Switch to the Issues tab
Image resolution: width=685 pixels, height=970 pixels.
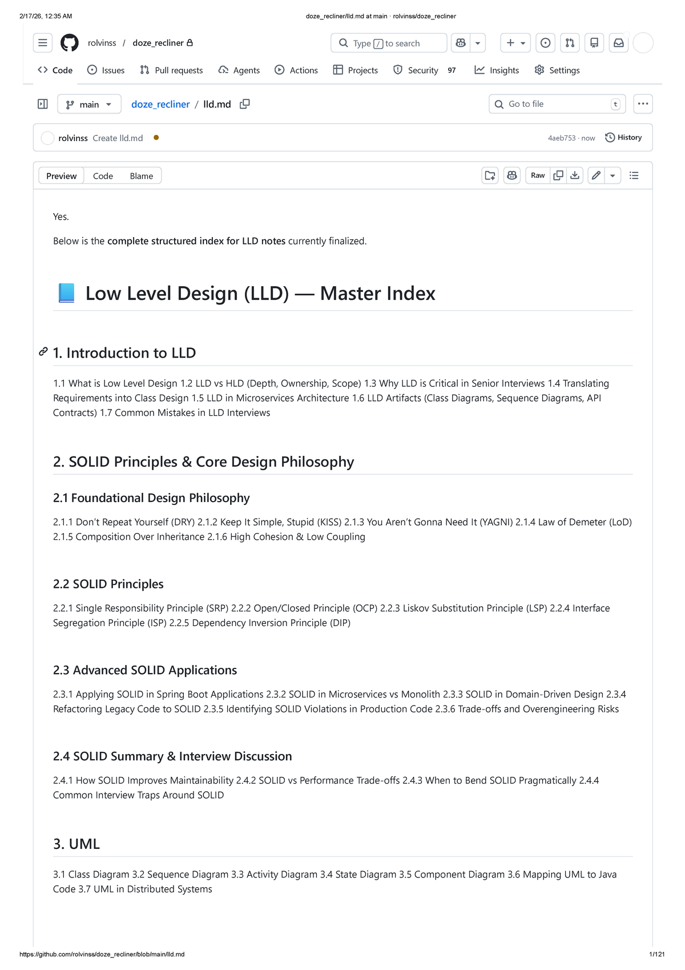[x=106, y=70]
